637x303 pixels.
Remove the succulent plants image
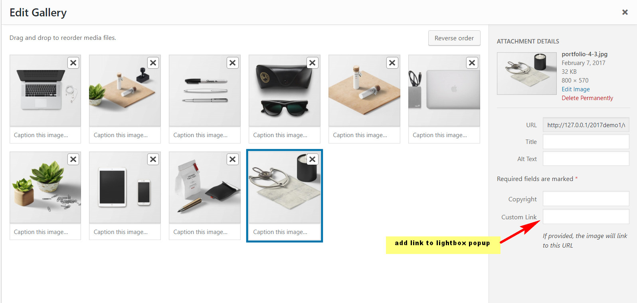pos(73,159)
